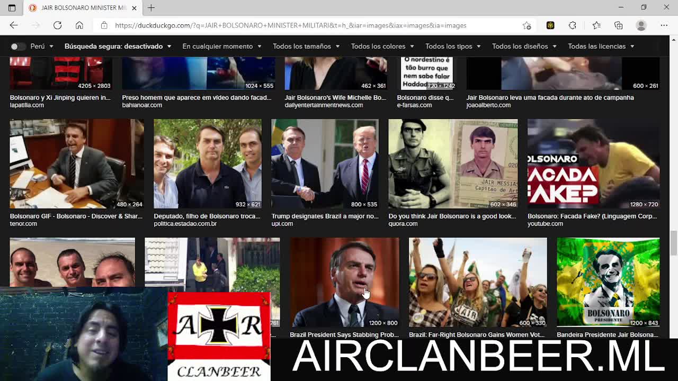678x381 pixels.
Task: Click the page vertical scrollbar thumb
Action: tap(673, 243)
